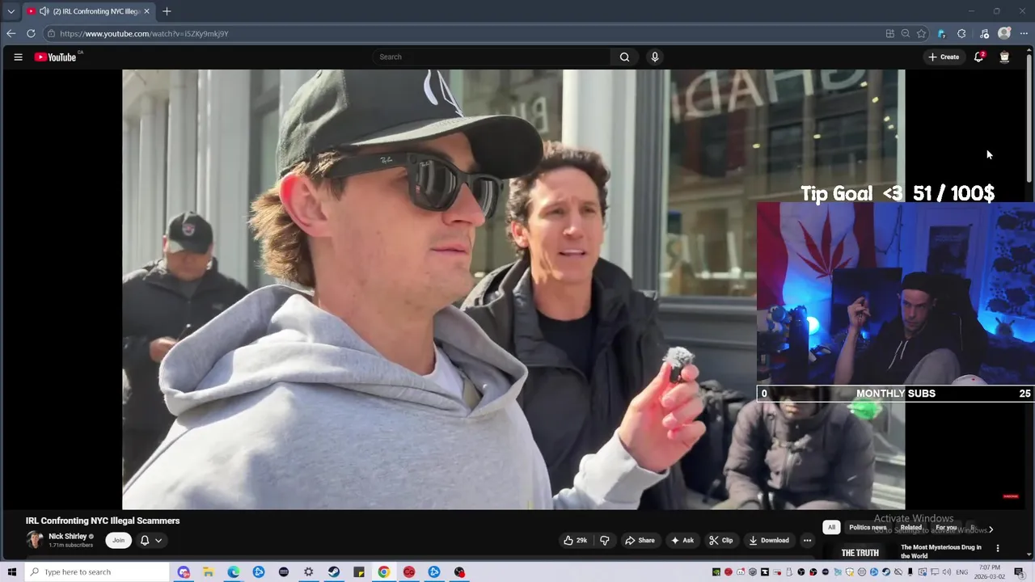Close the IRL Confronting NYC tab
This screenshot has height=582, width=1035.
coord(146,11)
